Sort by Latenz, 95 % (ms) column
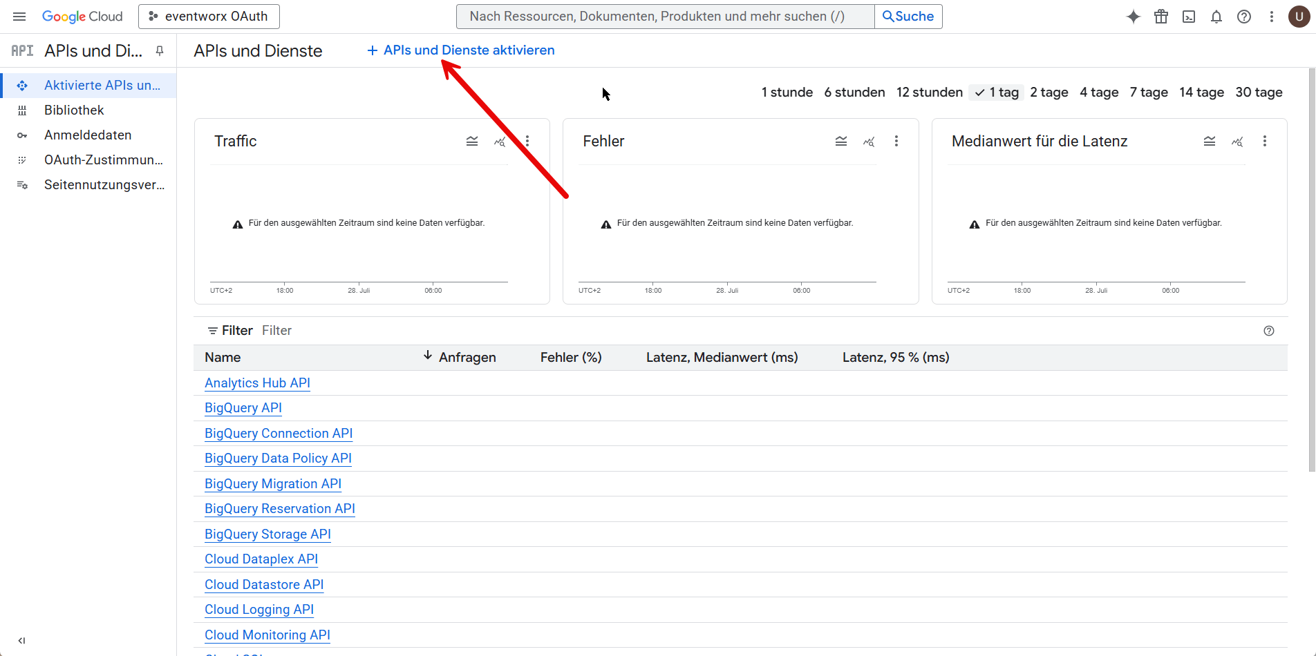 (x=896, y=358)
